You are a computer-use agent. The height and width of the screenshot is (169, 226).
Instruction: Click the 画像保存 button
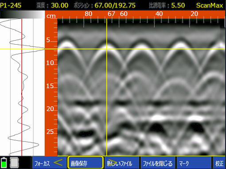[x=85, y=162]
